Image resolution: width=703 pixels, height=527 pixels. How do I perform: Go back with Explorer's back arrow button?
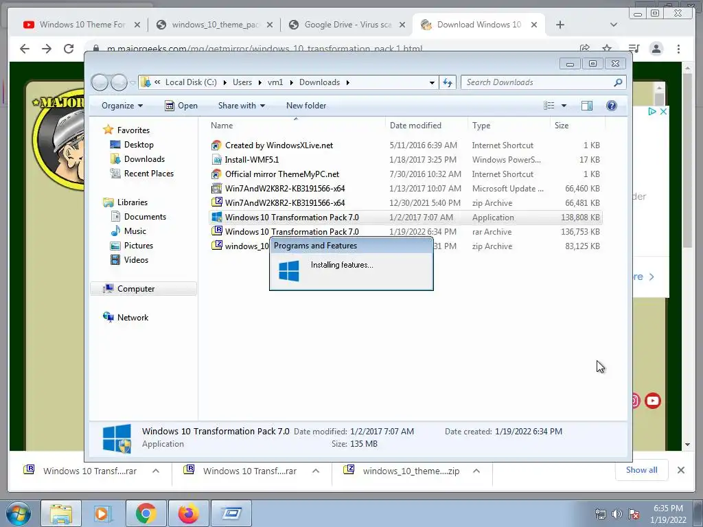coord(100,82)
